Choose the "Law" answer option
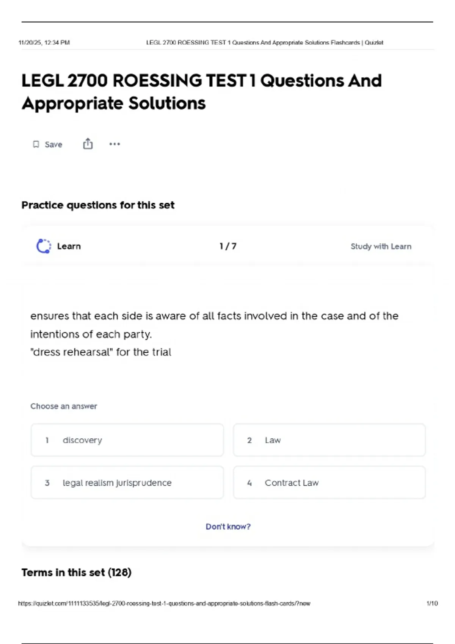The height and width of the screenshot is (644, 455). point(329,440)
